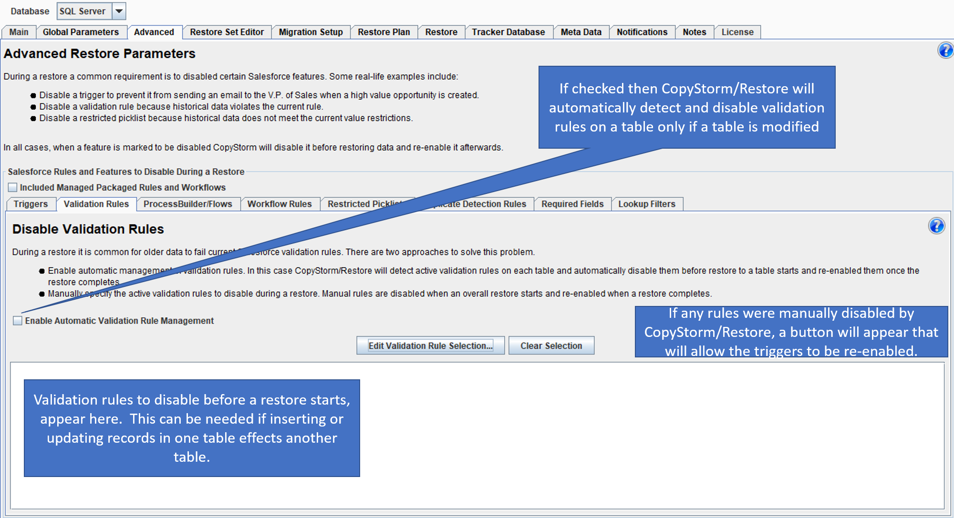954x518 pixels.
Task: Open the Lookup Filters sub-tab
Action: tap(647, 204)
